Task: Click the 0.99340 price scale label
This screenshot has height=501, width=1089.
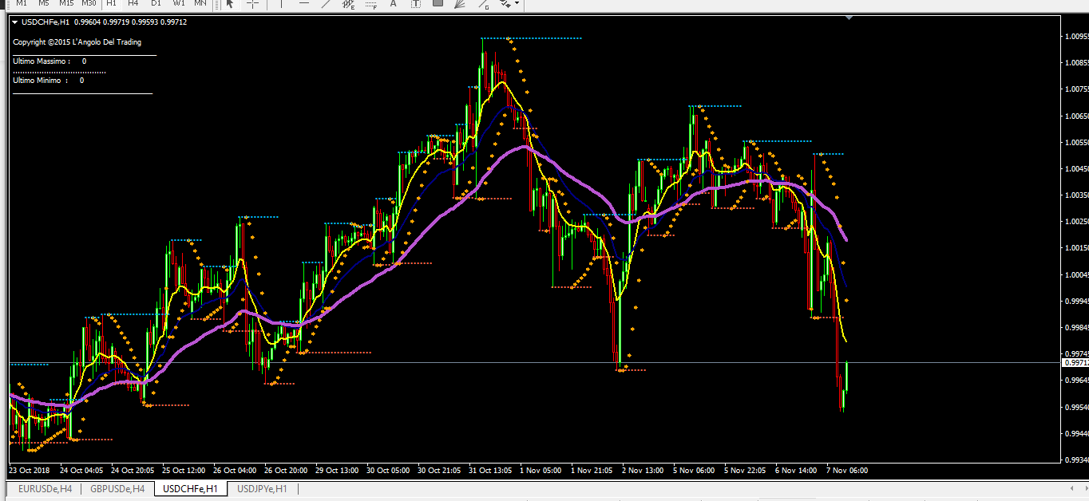Action: tap(1077, 460)
